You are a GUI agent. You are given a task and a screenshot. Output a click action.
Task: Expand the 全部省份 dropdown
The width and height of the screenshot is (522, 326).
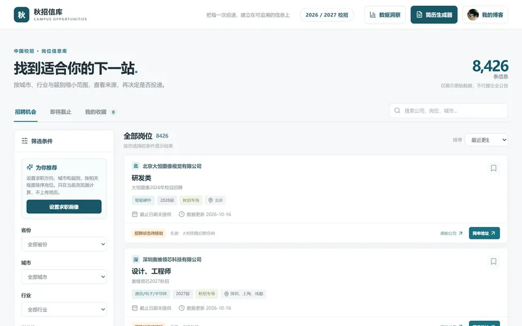(x=64, y=244)
